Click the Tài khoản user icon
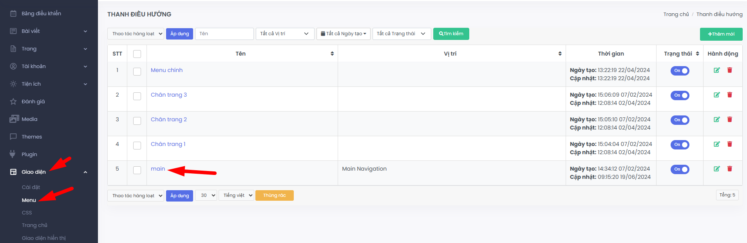The width and height of the screenshot is (747, 243). [x=13, y=66]
